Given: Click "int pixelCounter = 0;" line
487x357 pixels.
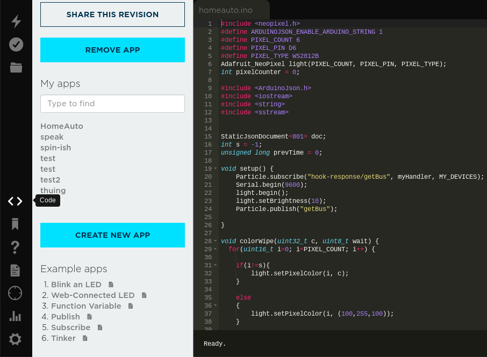Looking at the screenshot, I should 260,72.
